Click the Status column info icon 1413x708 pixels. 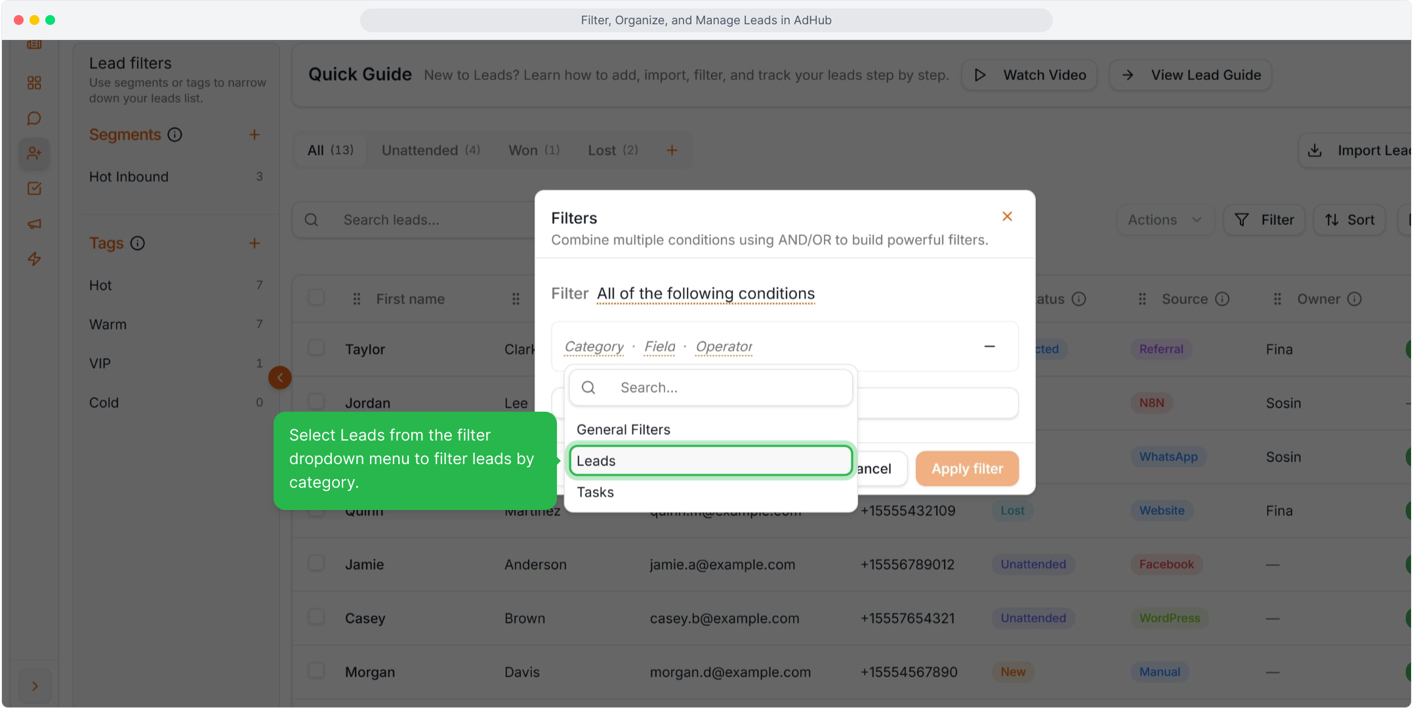click(x=1078, y=299)
